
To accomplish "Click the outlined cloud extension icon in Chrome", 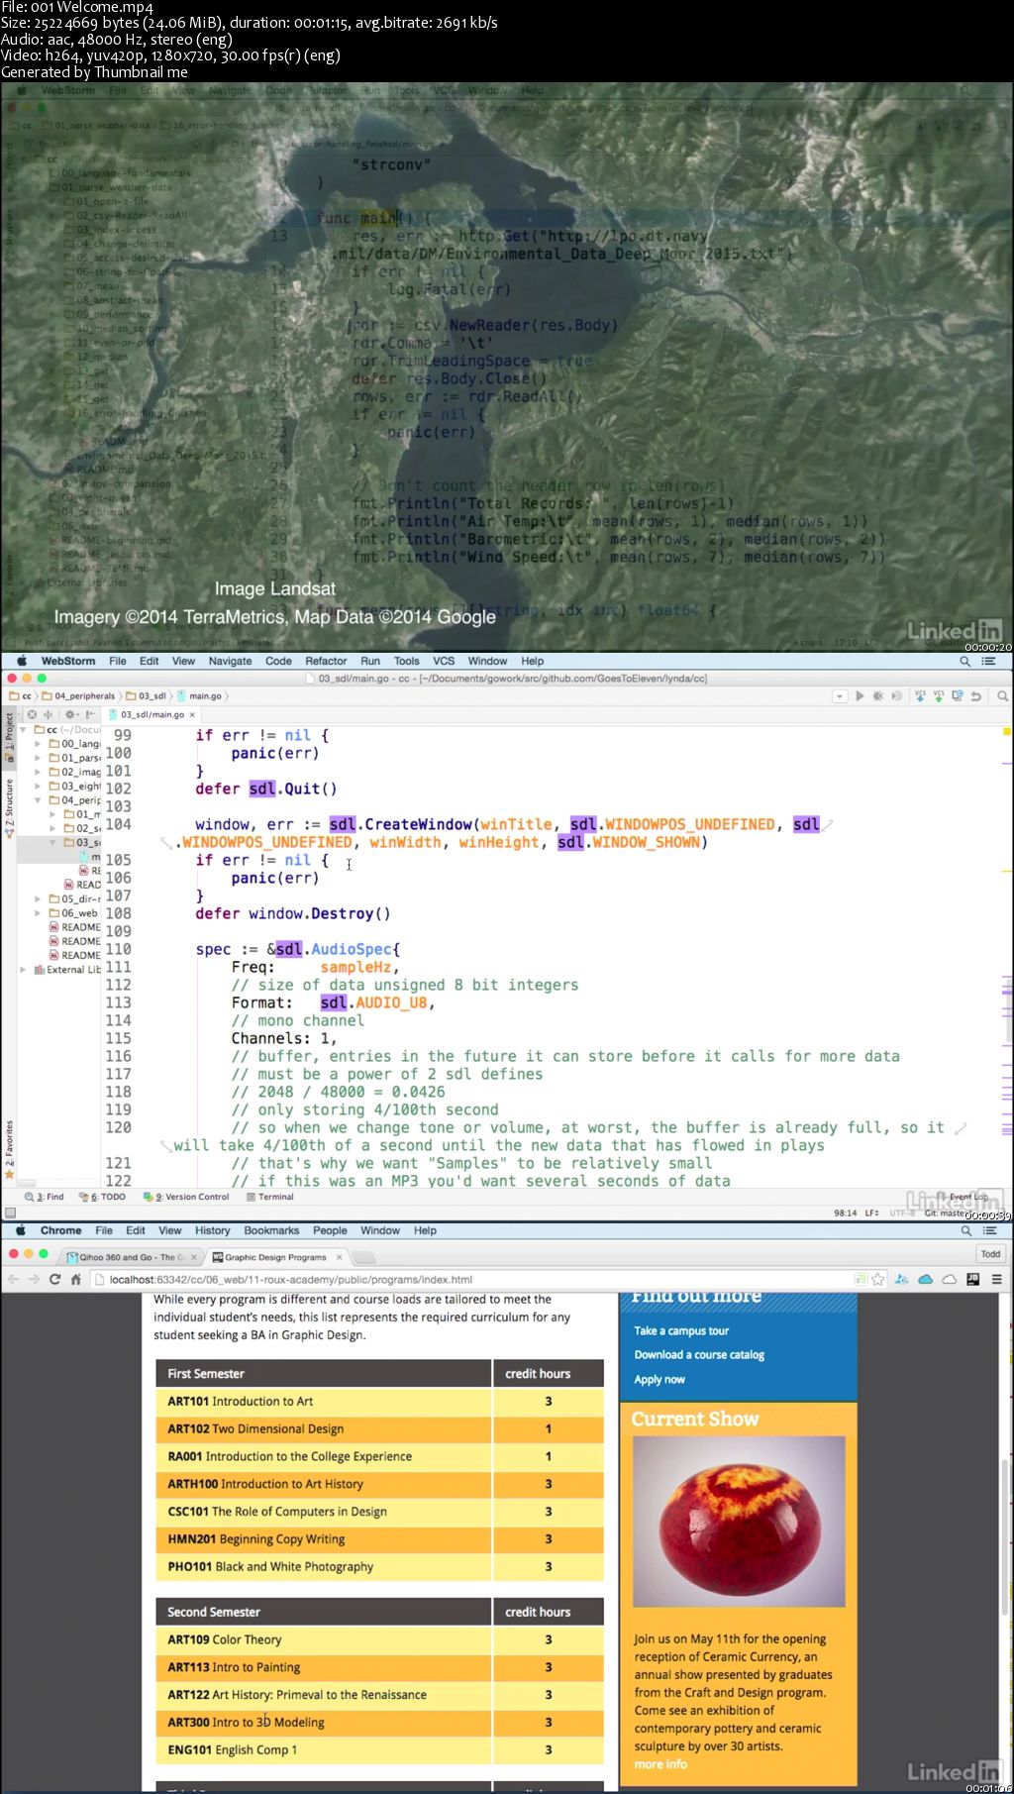I will click(x=950, y=1279).
